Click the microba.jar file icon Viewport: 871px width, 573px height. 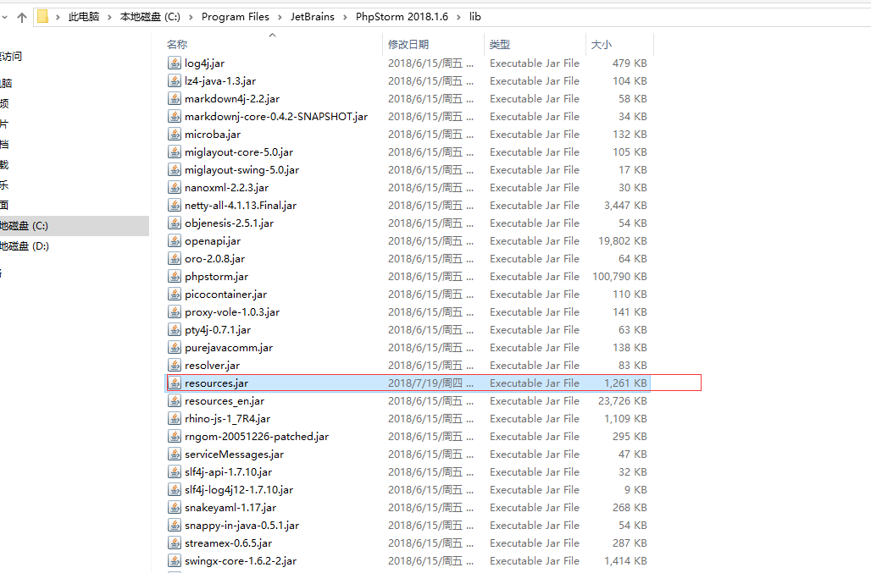tap(175, 135)
